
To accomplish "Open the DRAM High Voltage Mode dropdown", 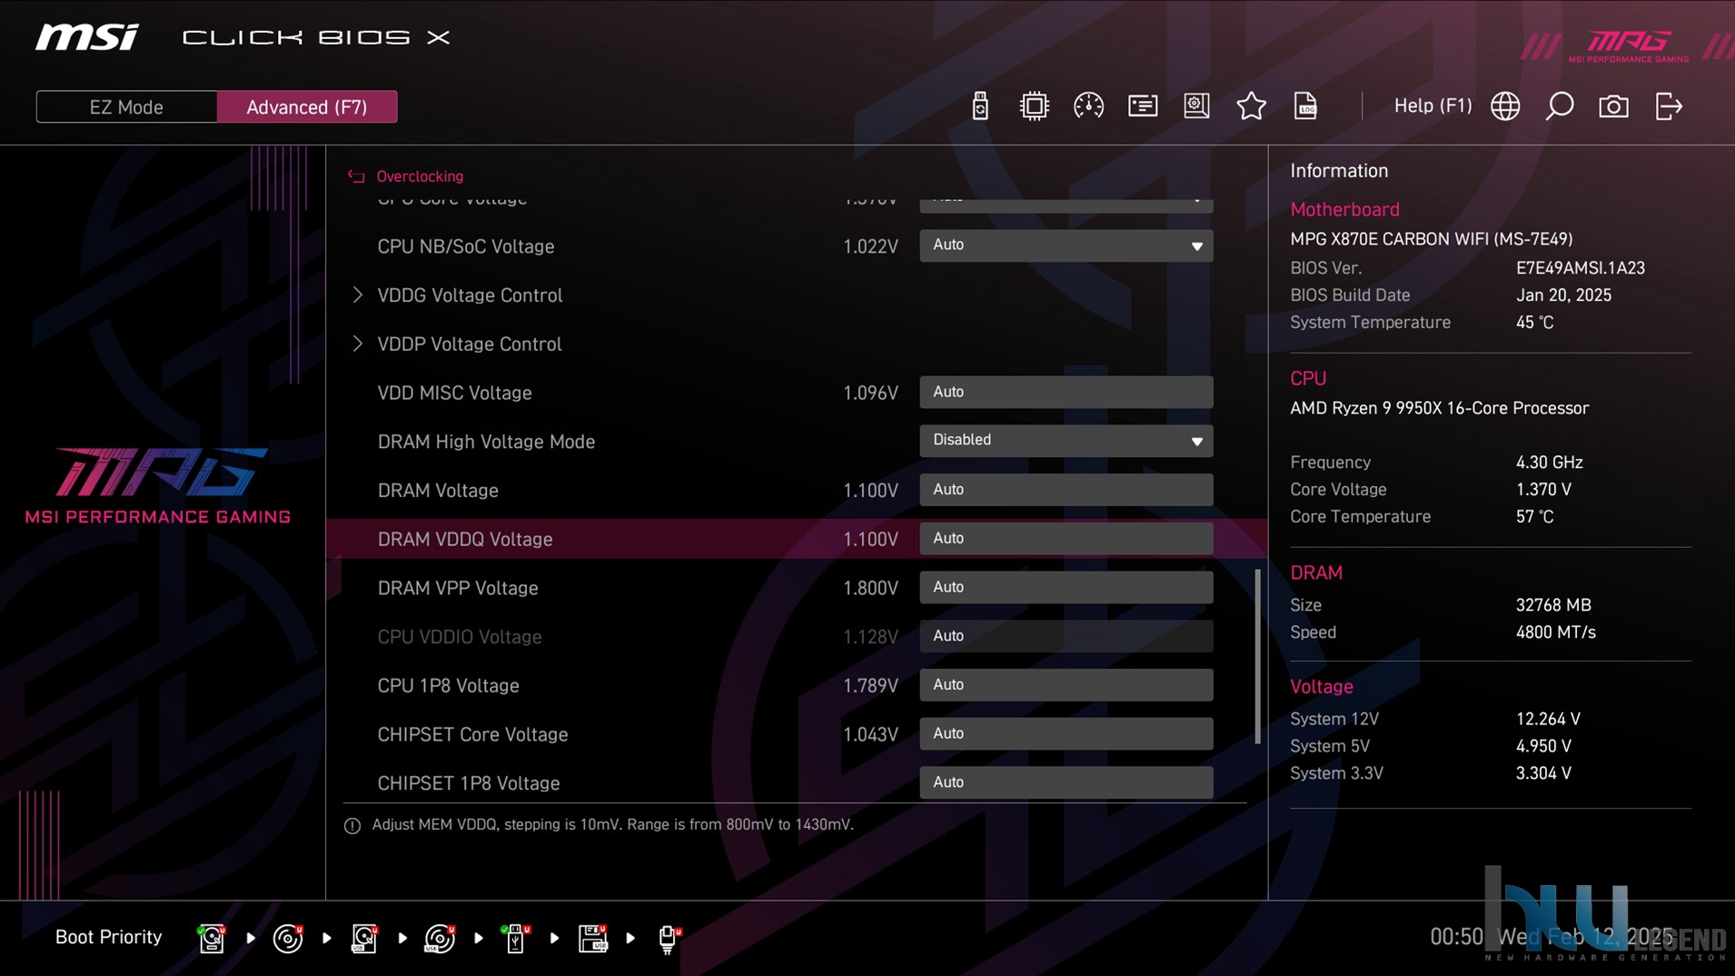I will (x=1066, y=441).
